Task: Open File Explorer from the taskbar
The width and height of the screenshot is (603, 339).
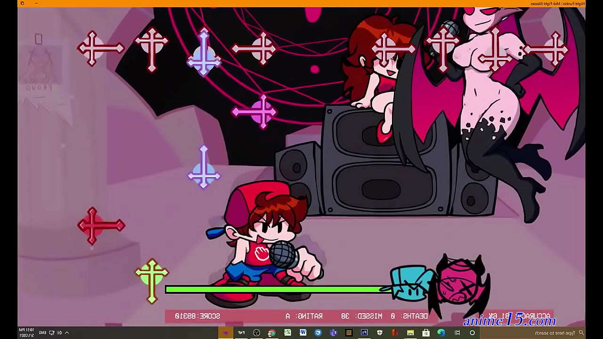Action: point(410,332)
